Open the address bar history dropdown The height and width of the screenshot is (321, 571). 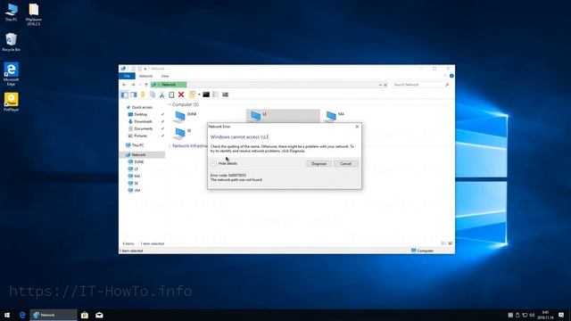[x=380, y=85]
